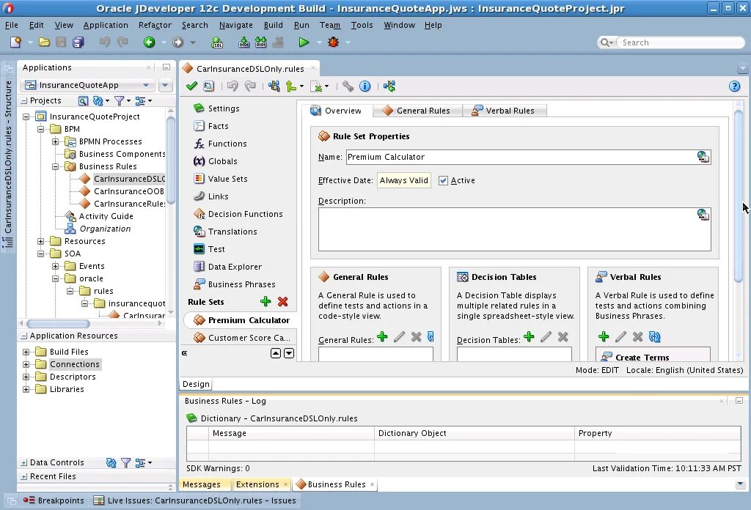The image size is (751, 510).
Task: Expand the Data Controls panel
Action: 24,462
